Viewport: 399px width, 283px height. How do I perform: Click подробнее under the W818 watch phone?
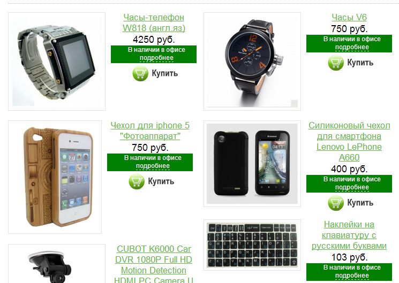pos(156,58)
